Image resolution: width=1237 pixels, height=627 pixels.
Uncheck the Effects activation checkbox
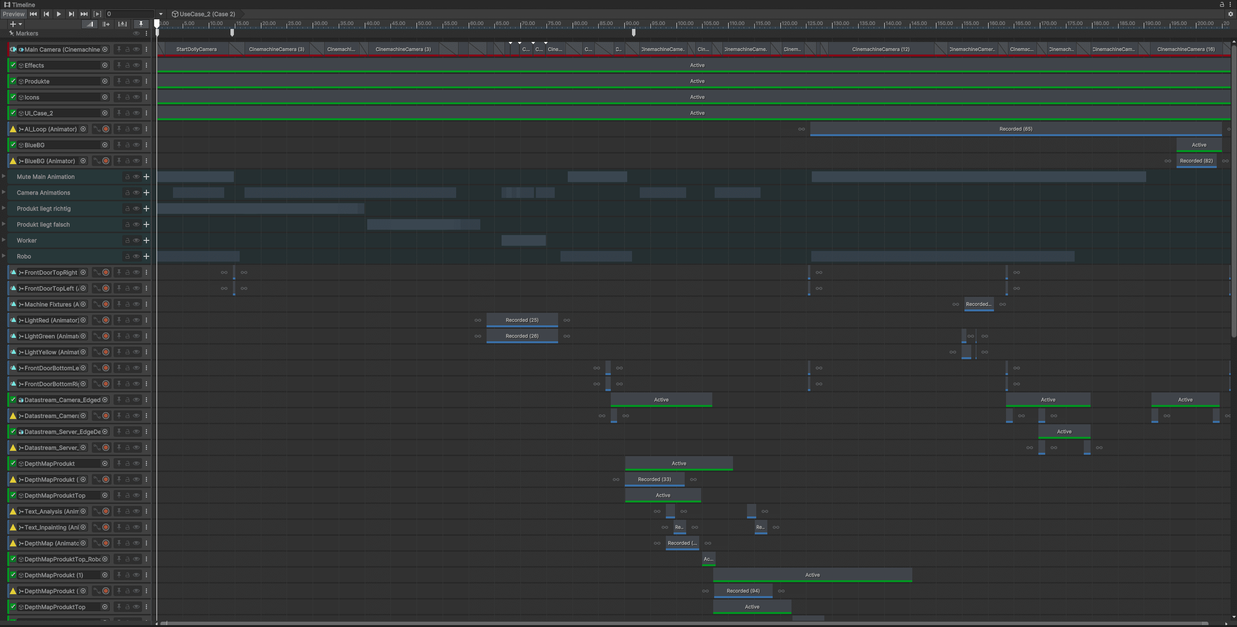[14, 65]
